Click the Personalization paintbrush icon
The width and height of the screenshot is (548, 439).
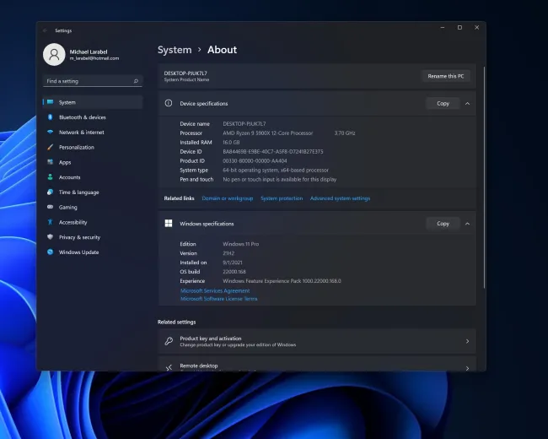[51, 147]
